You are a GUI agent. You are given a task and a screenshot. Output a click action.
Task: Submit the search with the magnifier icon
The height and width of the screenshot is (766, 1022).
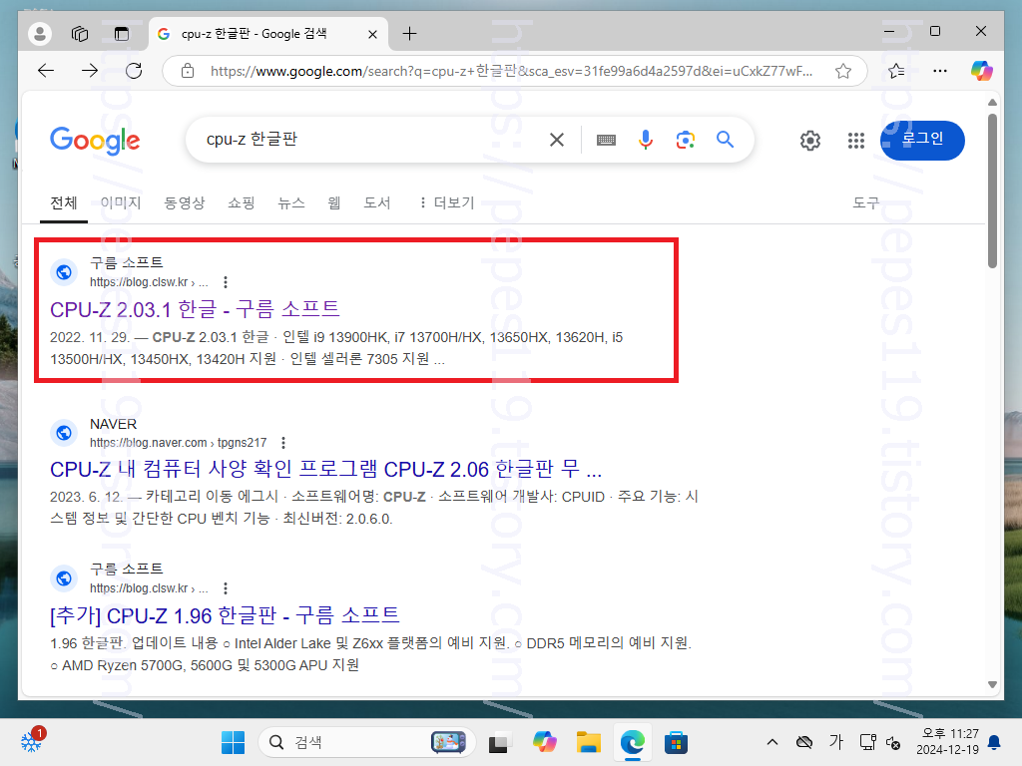725,140
